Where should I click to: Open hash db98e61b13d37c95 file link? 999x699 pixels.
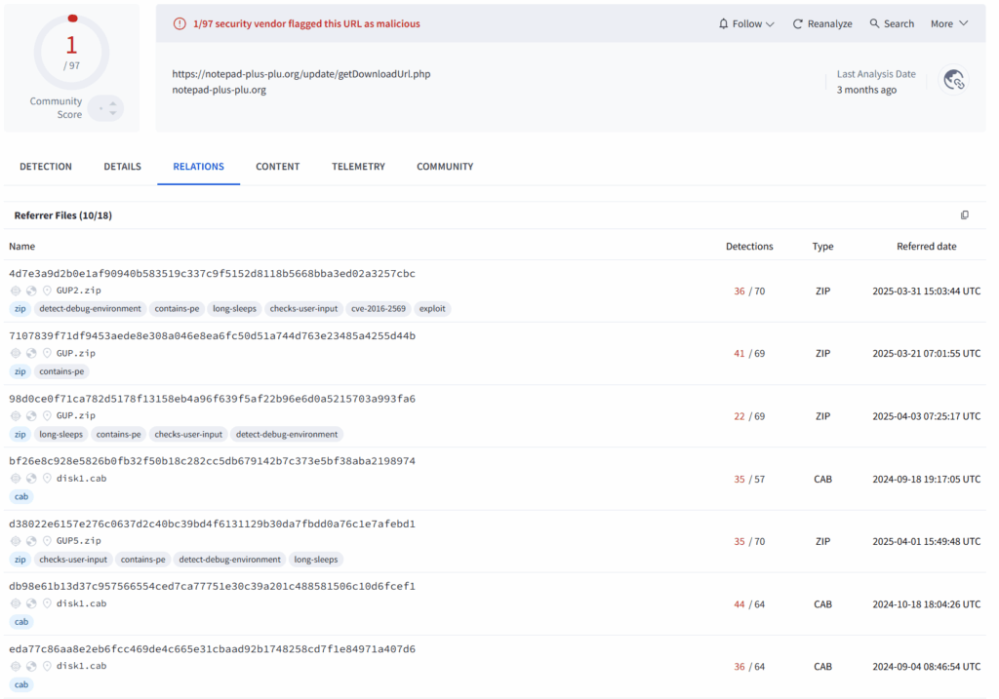point(212,586)
